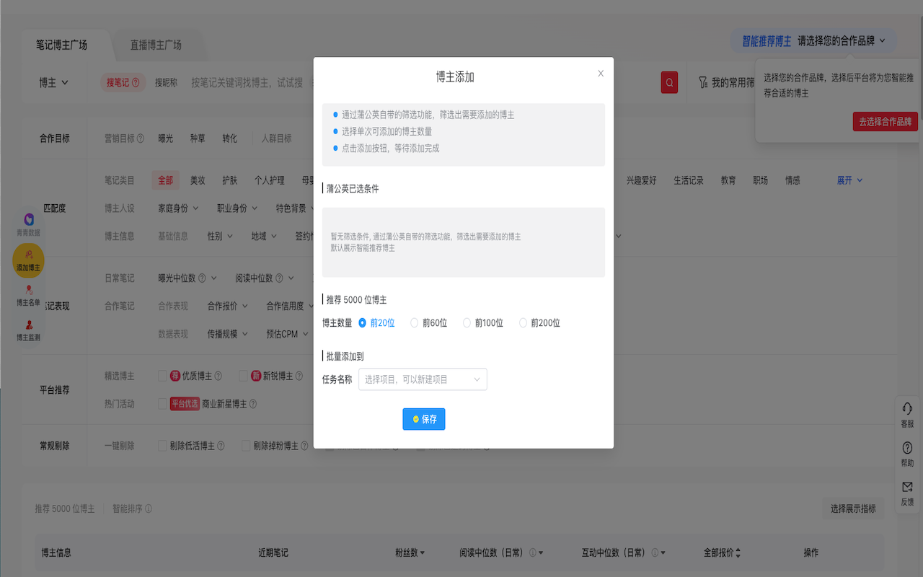The width and height of the screenshot is (923, 577).
Task: Switch to 笔记博主广场 tab
Action: click(62, 45)
